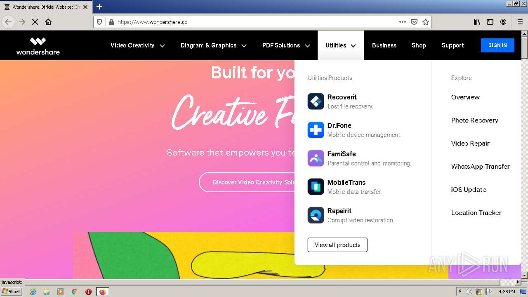
Task: Click the Wondershare logo
Action: [38, 46]
